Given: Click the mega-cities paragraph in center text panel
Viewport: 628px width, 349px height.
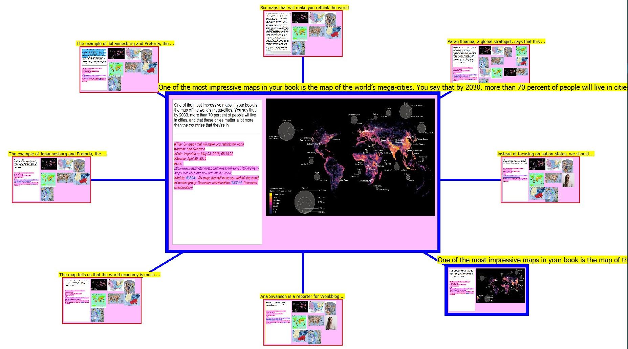Looking at the screenshot, I should pyautogui.click(x=216, y=115).
